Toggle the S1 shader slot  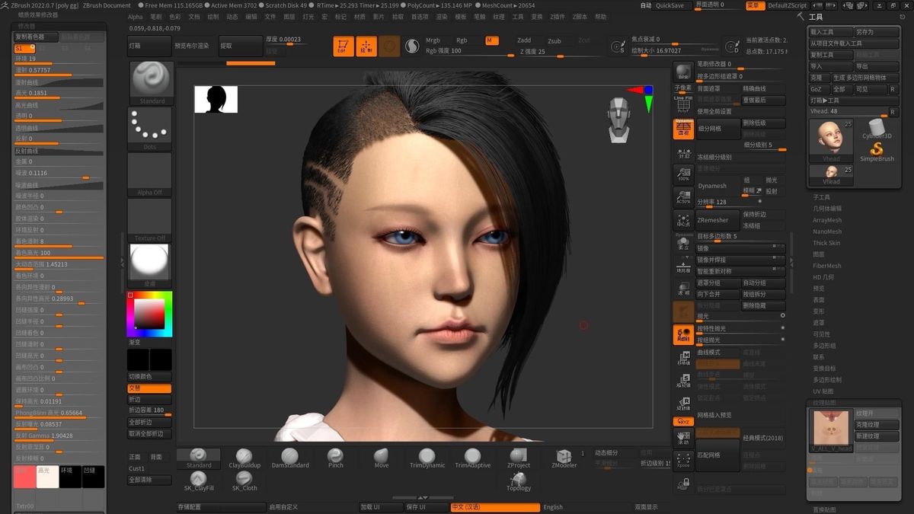click(x=24, y=48)
